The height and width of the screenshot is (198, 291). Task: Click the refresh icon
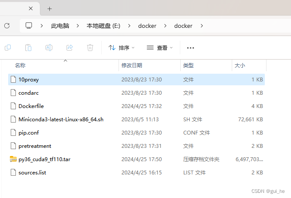7,26
